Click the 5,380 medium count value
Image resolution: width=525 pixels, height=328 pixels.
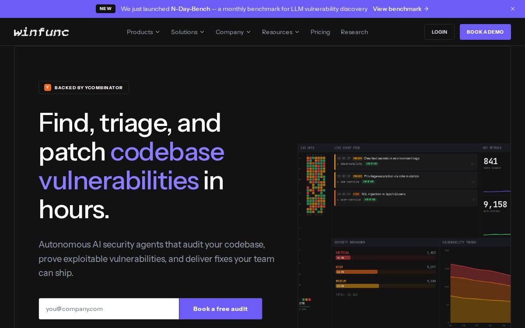coord(431,281)
